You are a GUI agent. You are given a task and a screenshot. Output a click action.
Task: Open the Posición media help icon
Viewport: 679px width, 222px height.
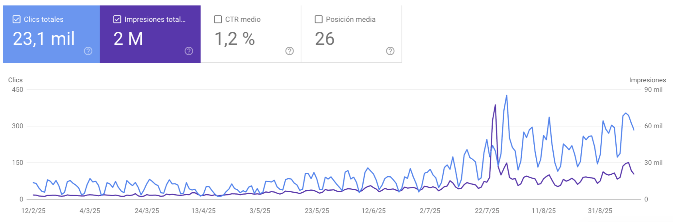[390, 51]
